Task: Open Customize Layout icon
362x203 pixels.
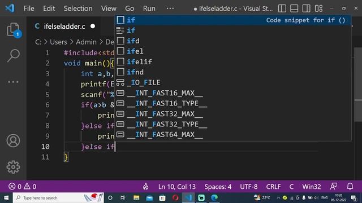Action: pos(318,8)
